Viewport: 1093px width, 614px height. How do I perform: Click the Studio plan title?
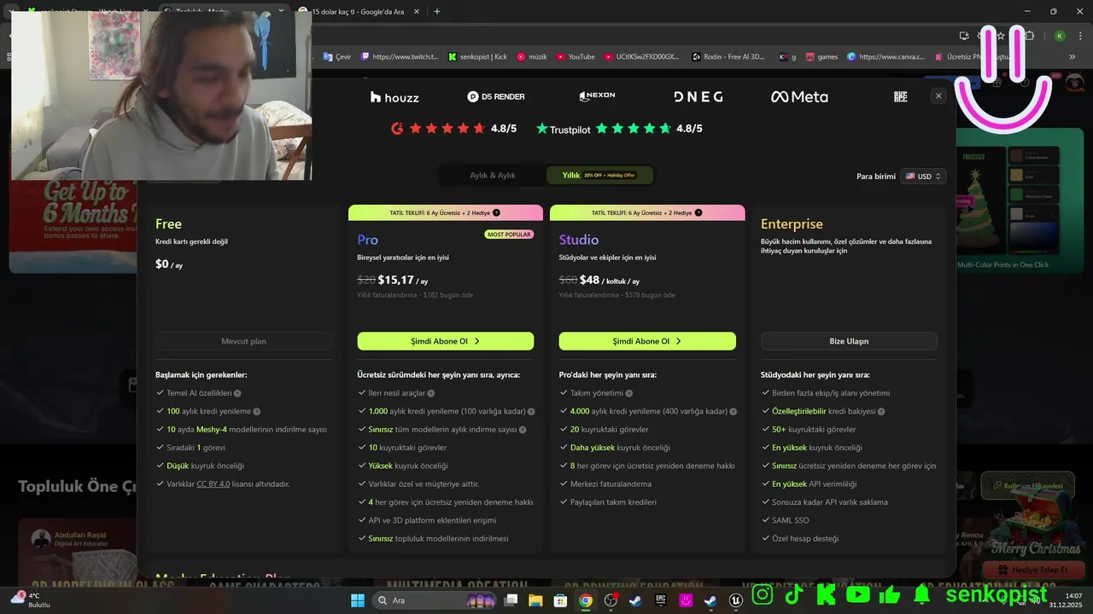pos(579,240)
